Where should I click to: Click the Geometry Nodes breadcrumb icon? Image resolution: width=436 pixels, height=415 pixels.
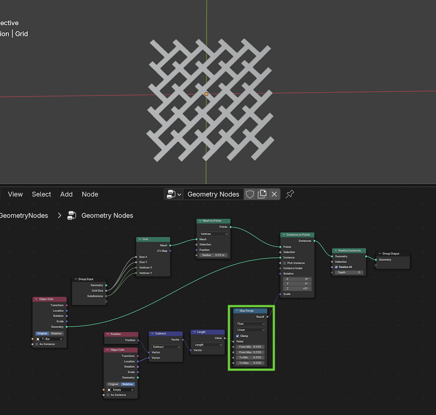pyautogui.click(x=72, y=216)
